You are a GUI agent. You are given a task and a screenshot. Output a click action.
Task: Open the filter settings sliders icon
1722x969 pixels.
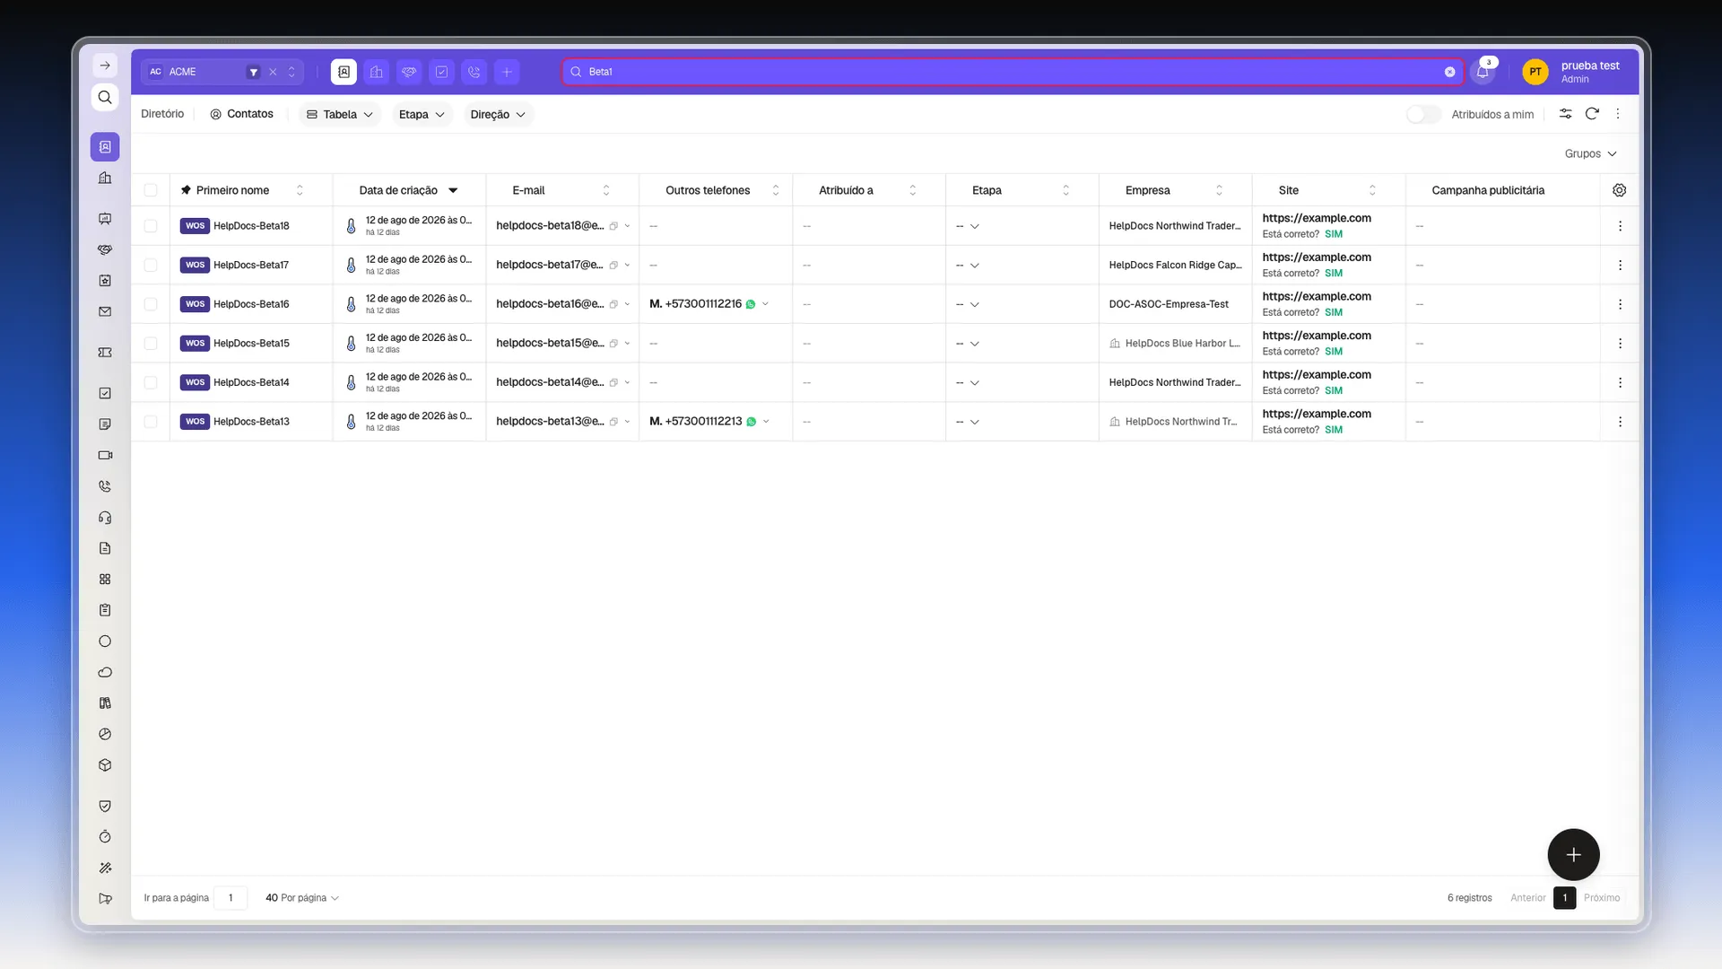tap(1565, 114)
